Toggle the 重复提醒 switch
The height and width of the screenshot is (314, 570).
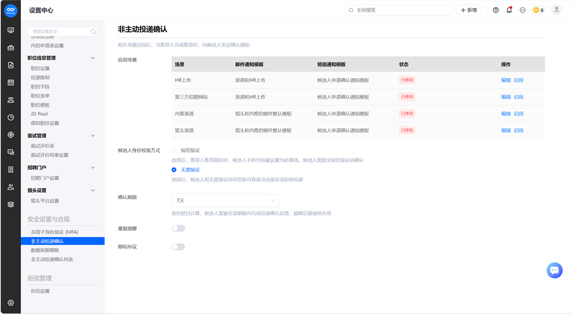point(178,229)
